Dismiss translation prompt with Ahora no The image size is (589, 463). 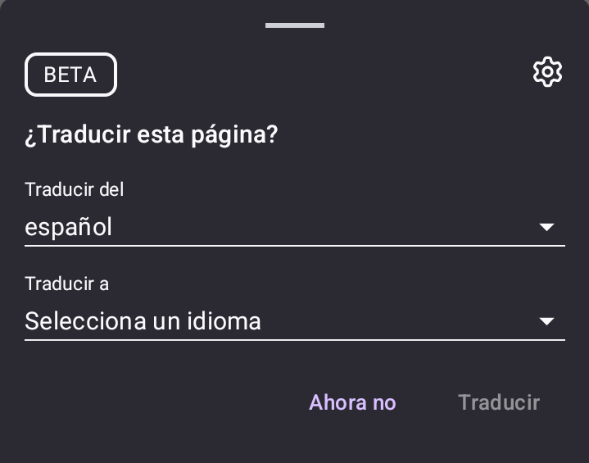click(352, 402)
